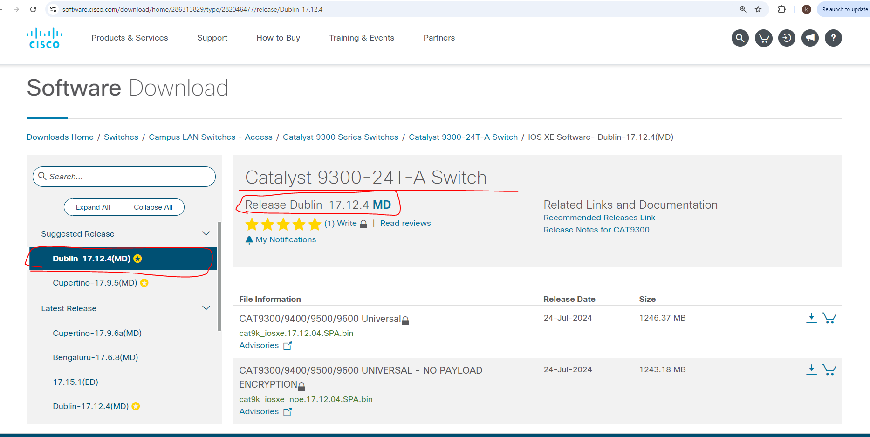Click the My Notifications bell icon

249,240
